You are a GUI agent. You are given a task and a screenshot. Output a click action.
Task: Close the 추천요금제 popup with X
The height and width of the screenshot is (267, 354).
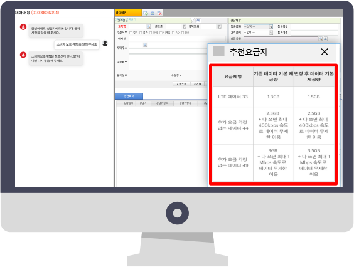click(x=324, y=52)
